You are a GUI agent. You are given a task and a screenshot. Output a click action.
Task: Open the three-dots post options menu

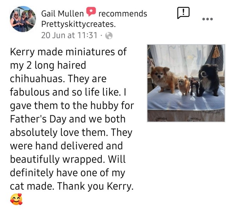[x=207, y=19]
